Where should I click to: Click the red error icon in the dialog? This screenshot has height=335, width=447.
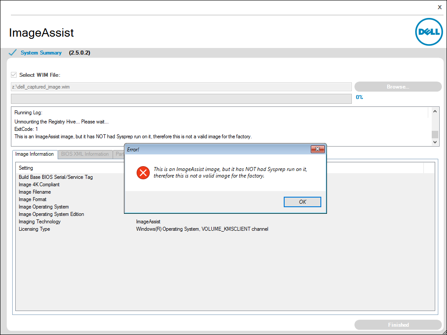point(143,173)
